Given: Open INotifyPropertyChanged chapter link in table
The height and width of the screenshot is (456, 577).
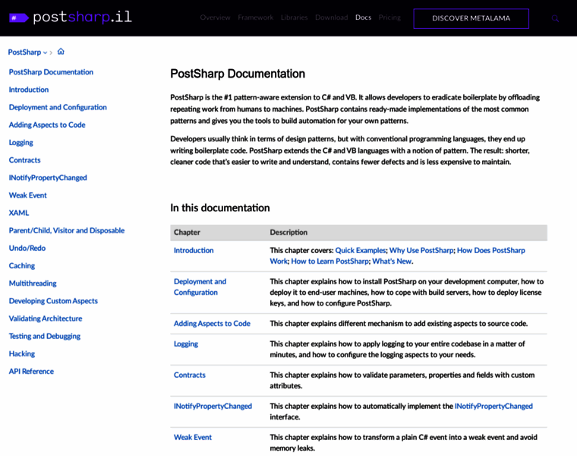Looking at the screenshot, I should [213, 407].
